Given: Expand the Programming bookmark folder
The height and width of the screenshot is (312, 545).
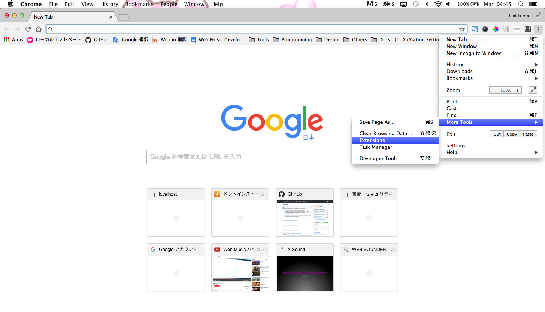Looking at the screenshot, I should coord(292,40).
